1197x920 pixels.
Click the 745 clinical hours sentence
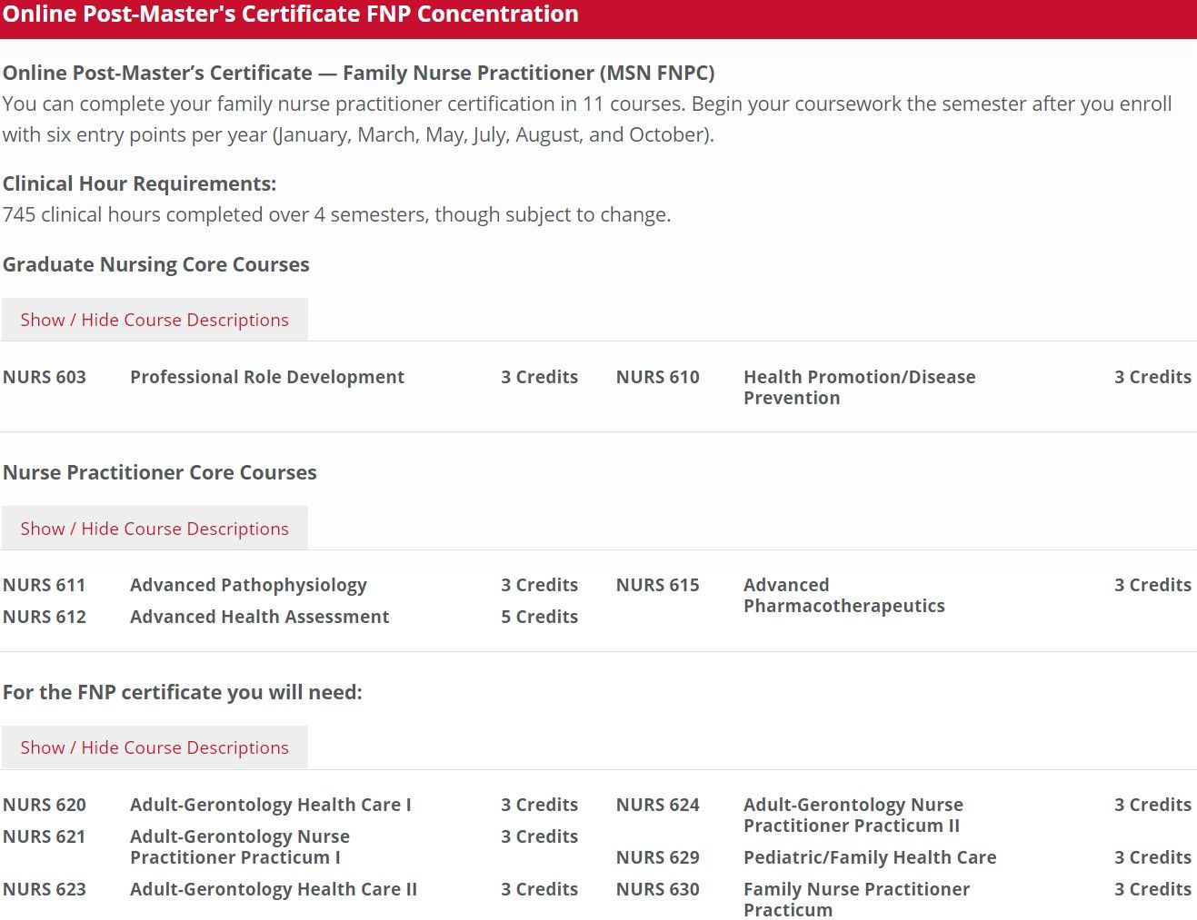tap(337, 214)
